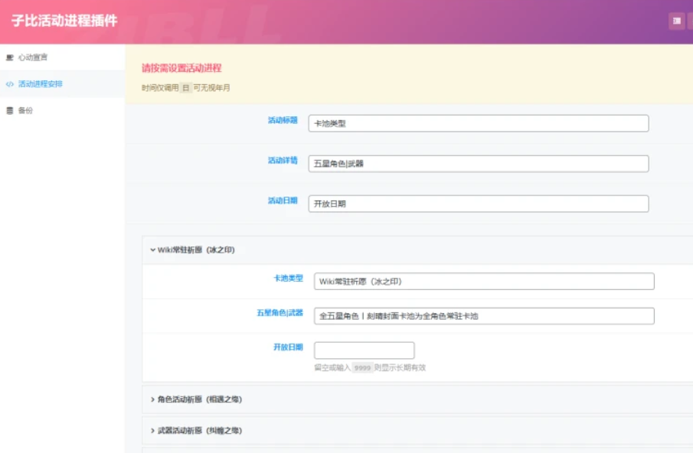Click the 活动标题 input containing 卡池类型

pos(479,123)
